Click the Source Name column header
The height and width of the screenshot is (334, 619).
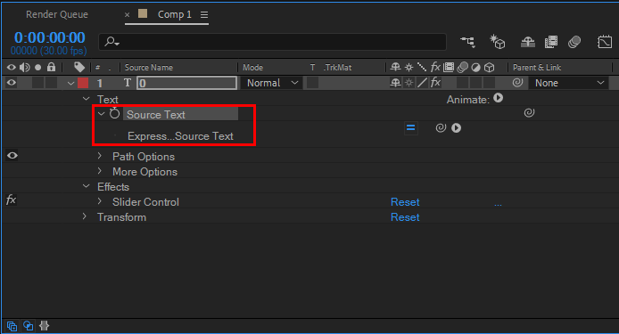coord(149,68)
